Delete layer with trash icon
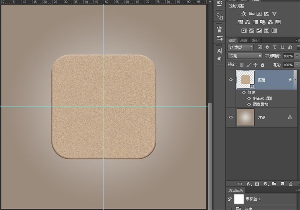 [291, 184]
